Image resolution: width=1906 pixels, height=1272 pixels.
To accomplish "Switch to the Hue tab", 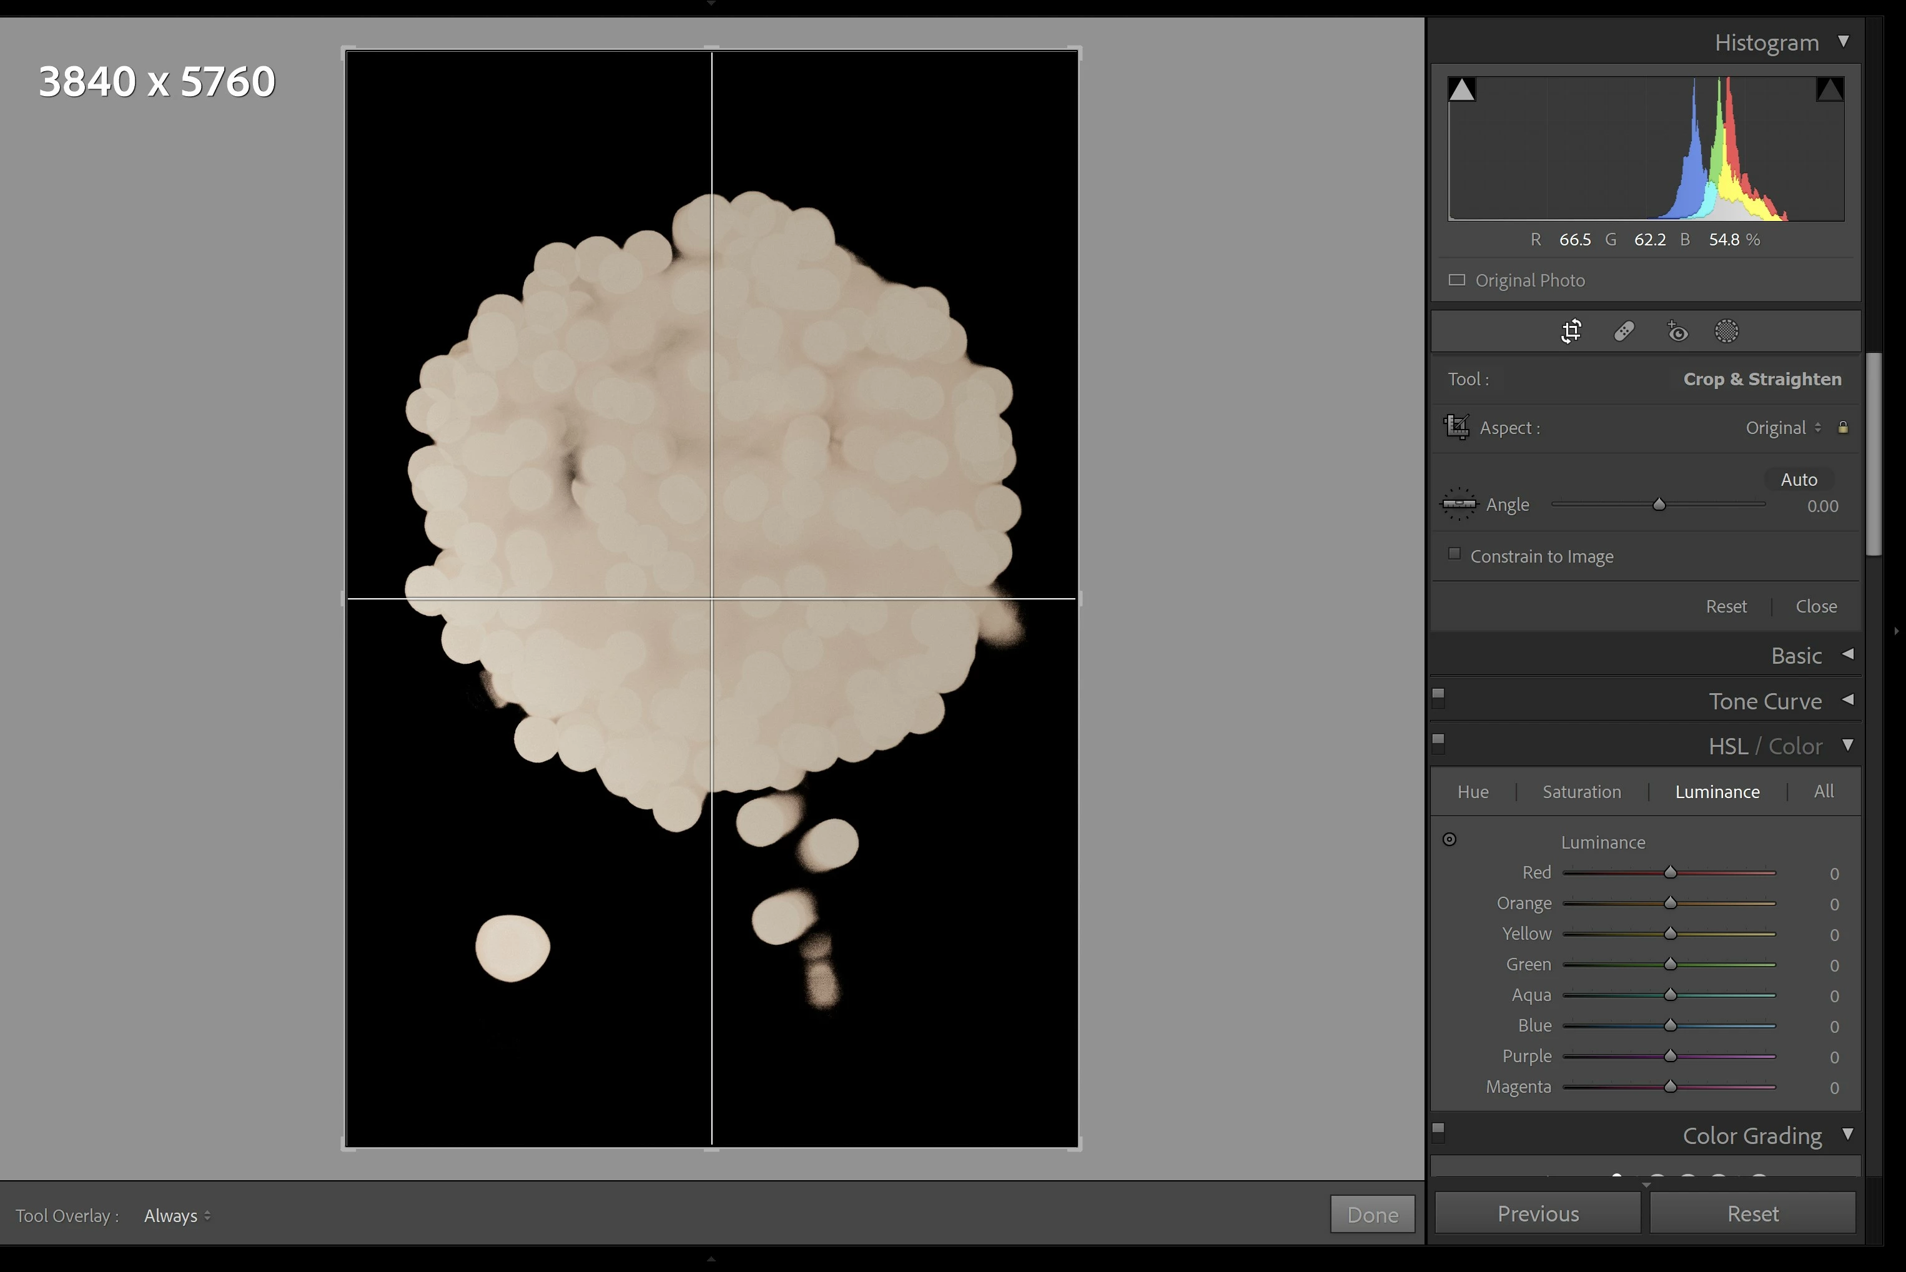I will tap(1472, 792).
